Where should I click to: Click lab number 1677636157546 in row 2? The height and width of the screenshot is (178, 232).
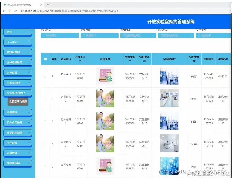(x=130, y=99)
